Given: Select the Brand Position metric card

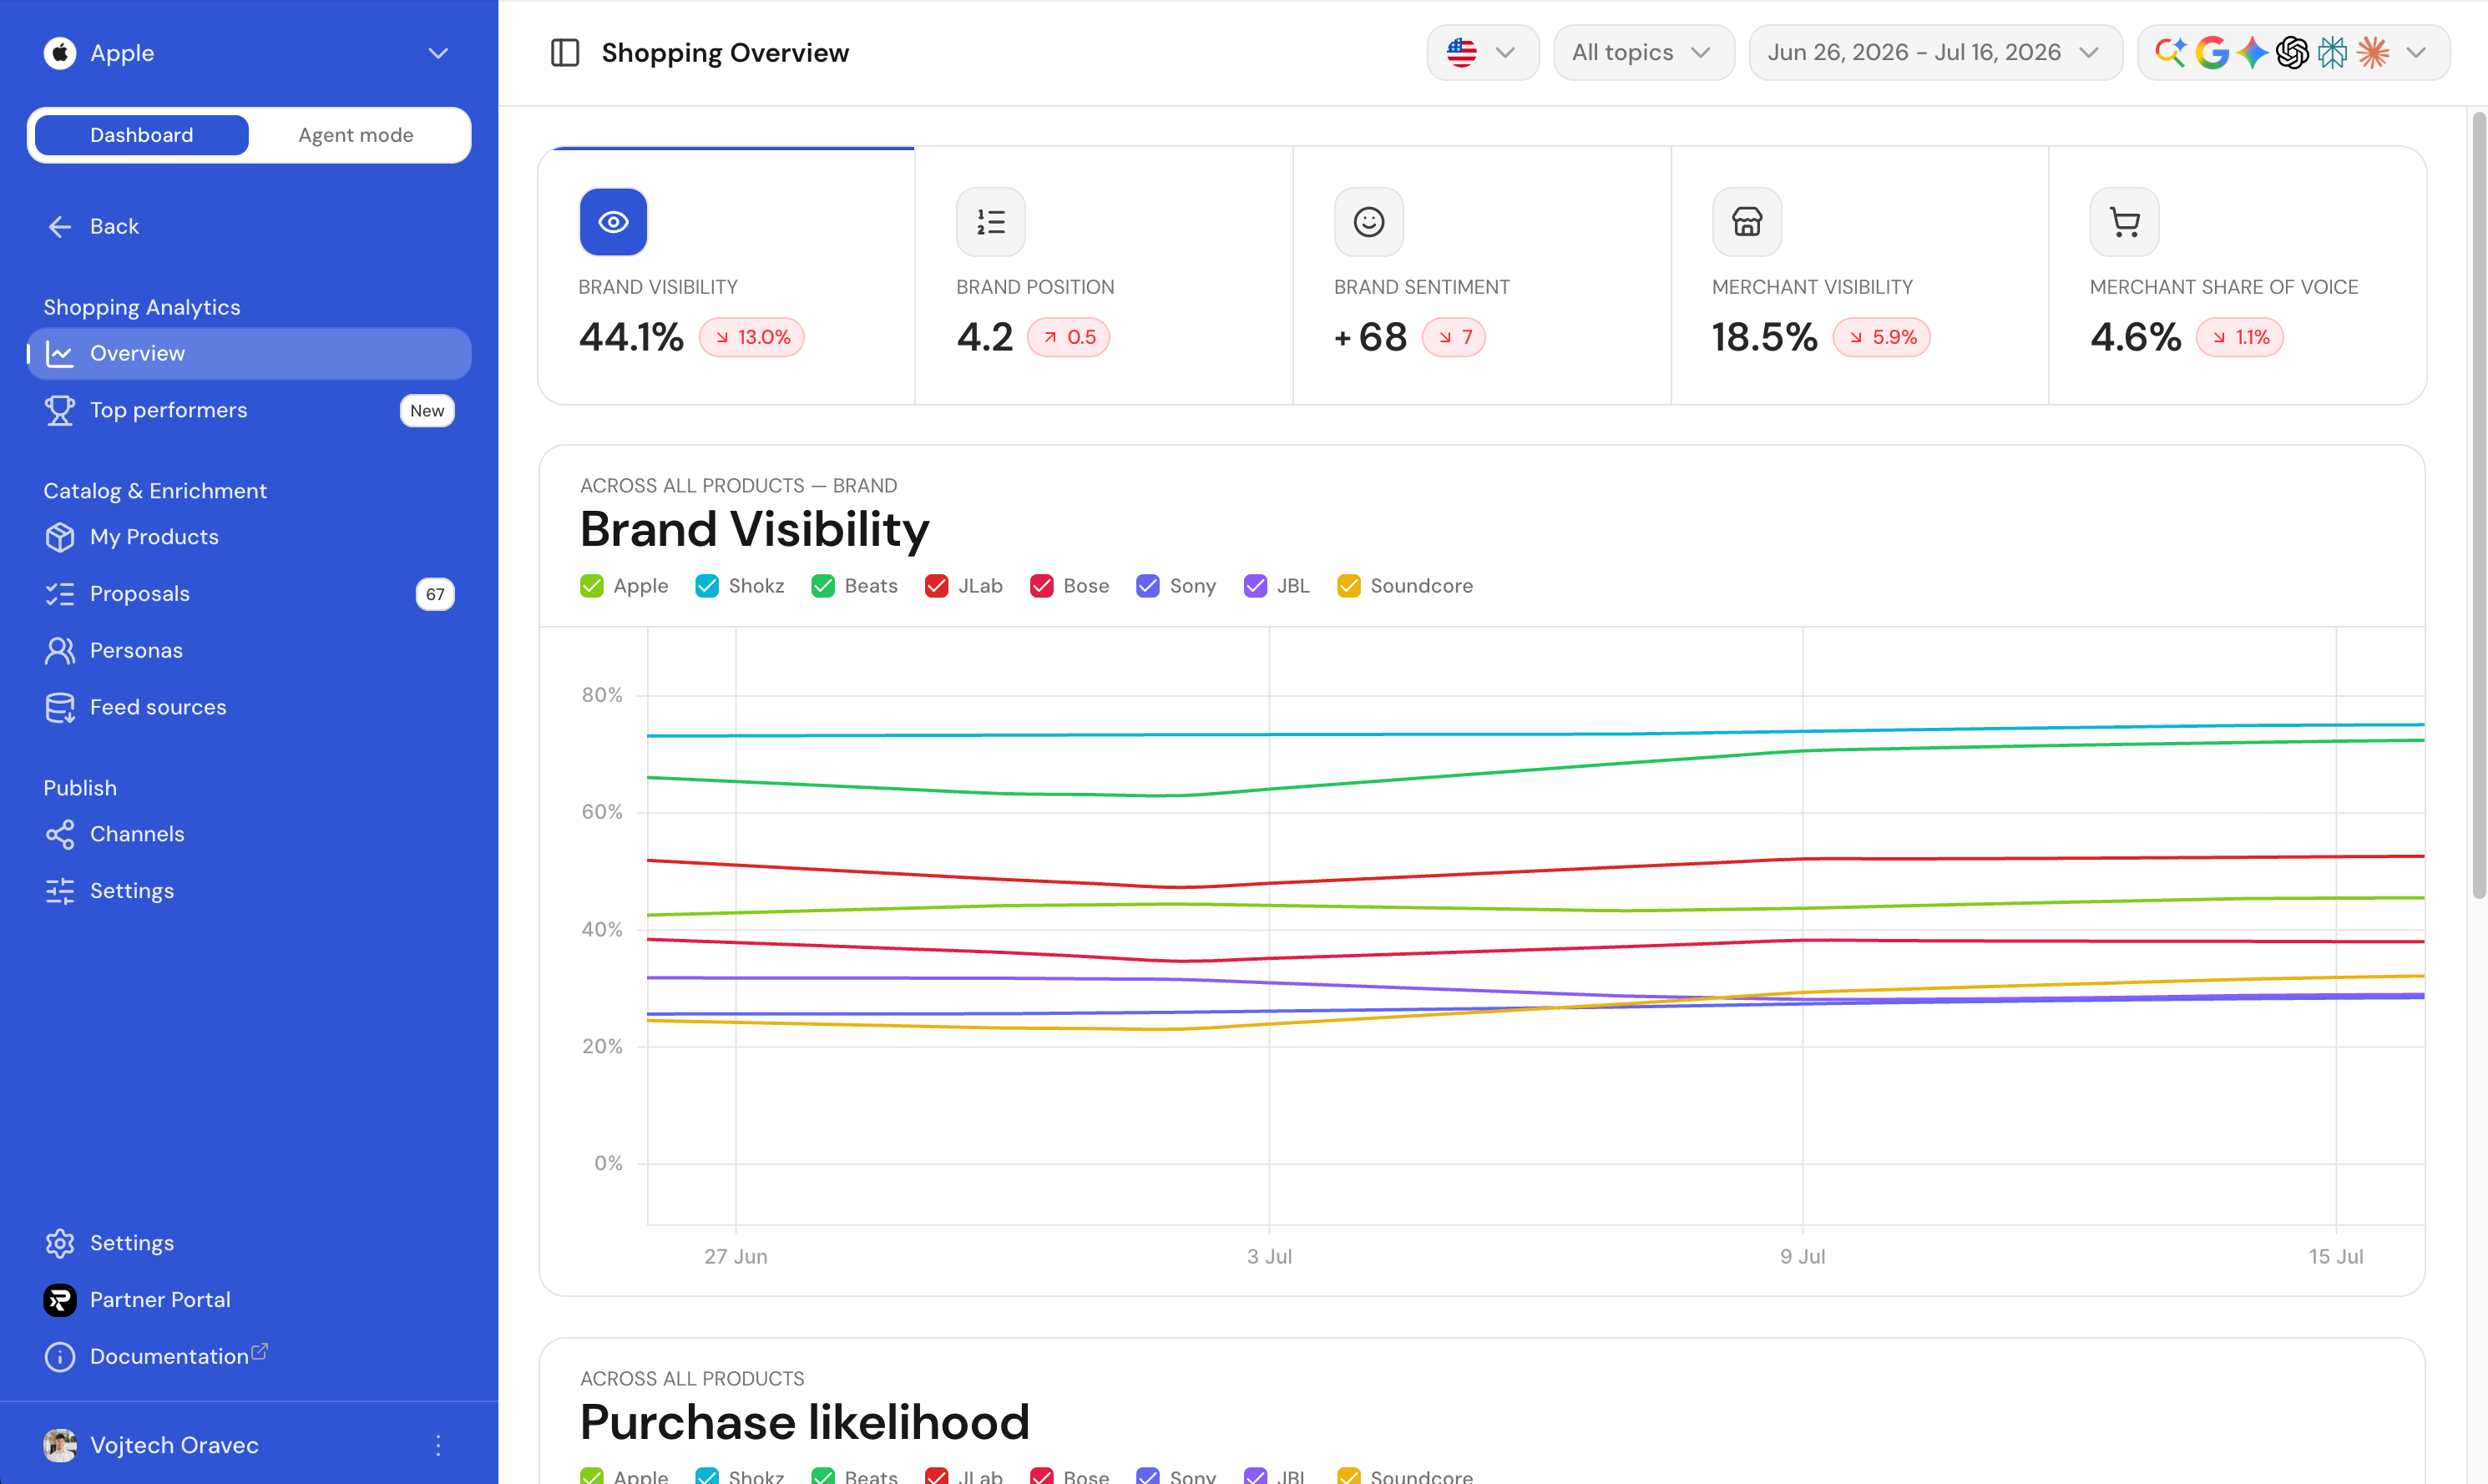Looking at the screenshot, I should (1104, 276).
